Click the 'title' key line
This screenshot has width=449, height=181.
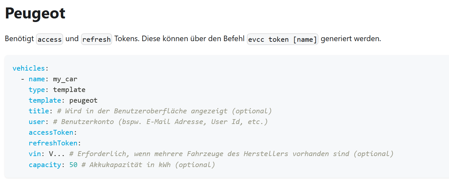[x=150, y=111]
